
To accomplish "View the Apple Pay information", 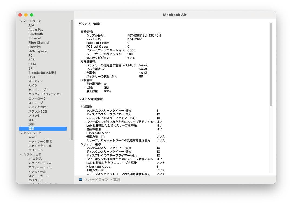I will click(x=36, y=29).
